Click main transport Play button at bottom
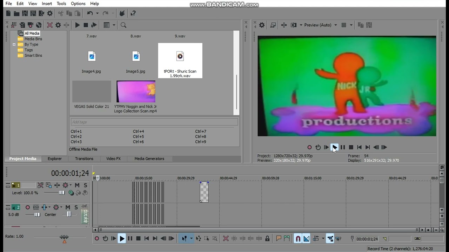This screenshot has width=449, height=252. 122,239
